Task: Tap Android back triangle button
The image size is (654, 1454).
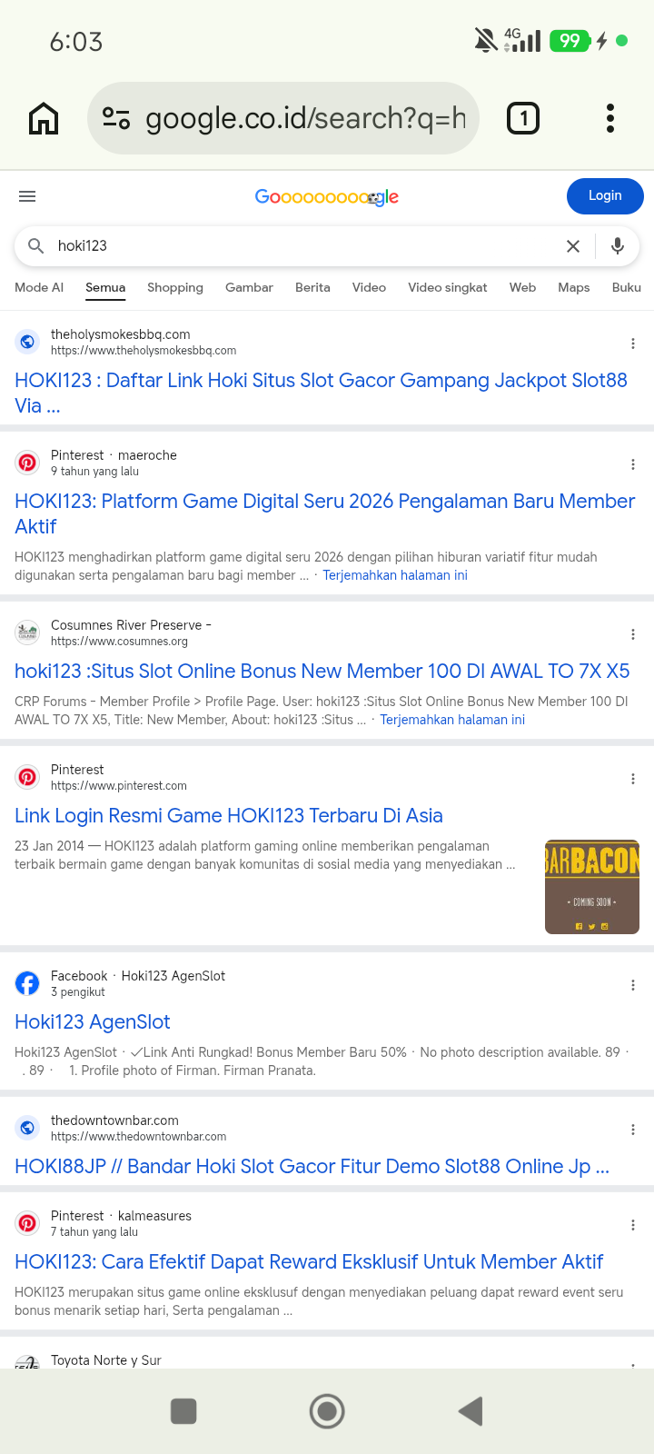Action: pos(470,1411)
